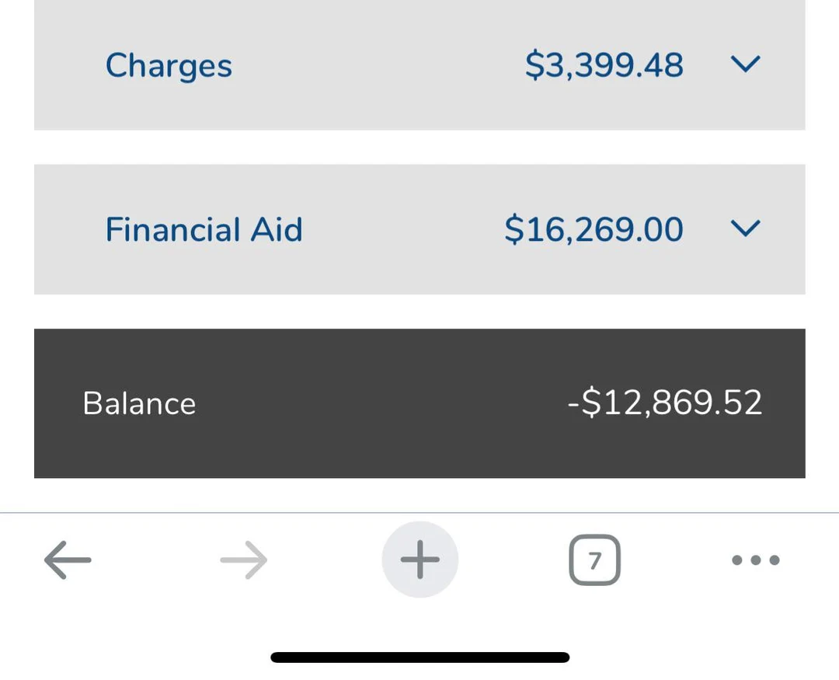This screenshot has height=680, width=839.
Task: Tap the Financial Aid amount $16,269.00
Action: pyautogui.click(x=594, y=229)
